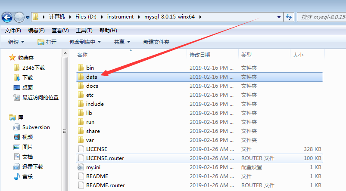
Task: Select the README.router file icon
Action: (x=81, y=185)
